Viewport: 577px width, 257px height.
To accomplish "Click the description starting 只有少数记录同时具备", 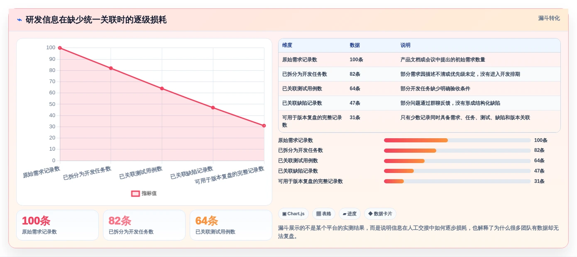I will click(x=465, y=118).
